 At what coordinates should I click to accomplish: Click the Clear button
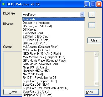pos(94,40)
